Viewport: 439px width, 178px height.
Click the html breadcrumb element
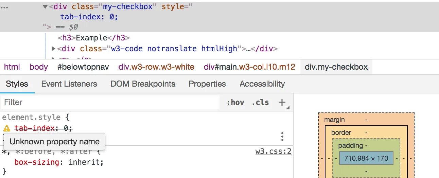tap(12, 67)
